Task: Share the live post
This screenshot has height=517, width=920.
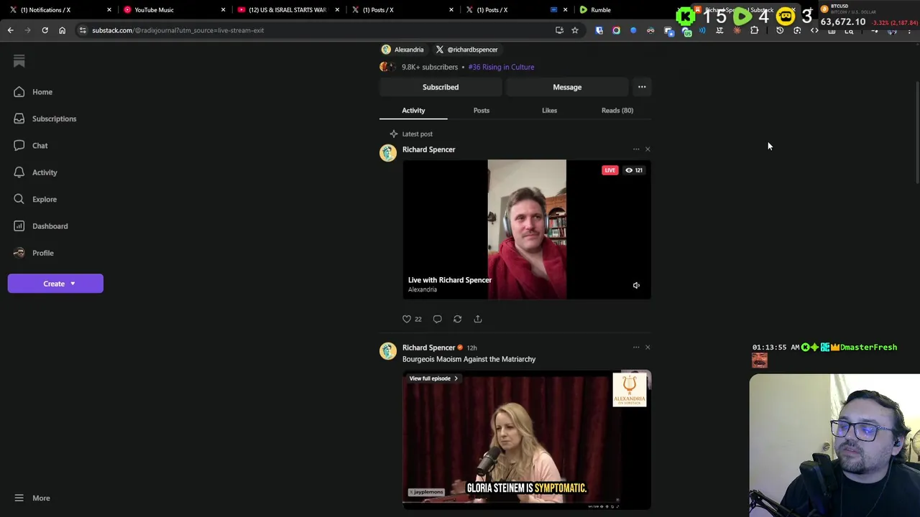Action: click(478, 319)
